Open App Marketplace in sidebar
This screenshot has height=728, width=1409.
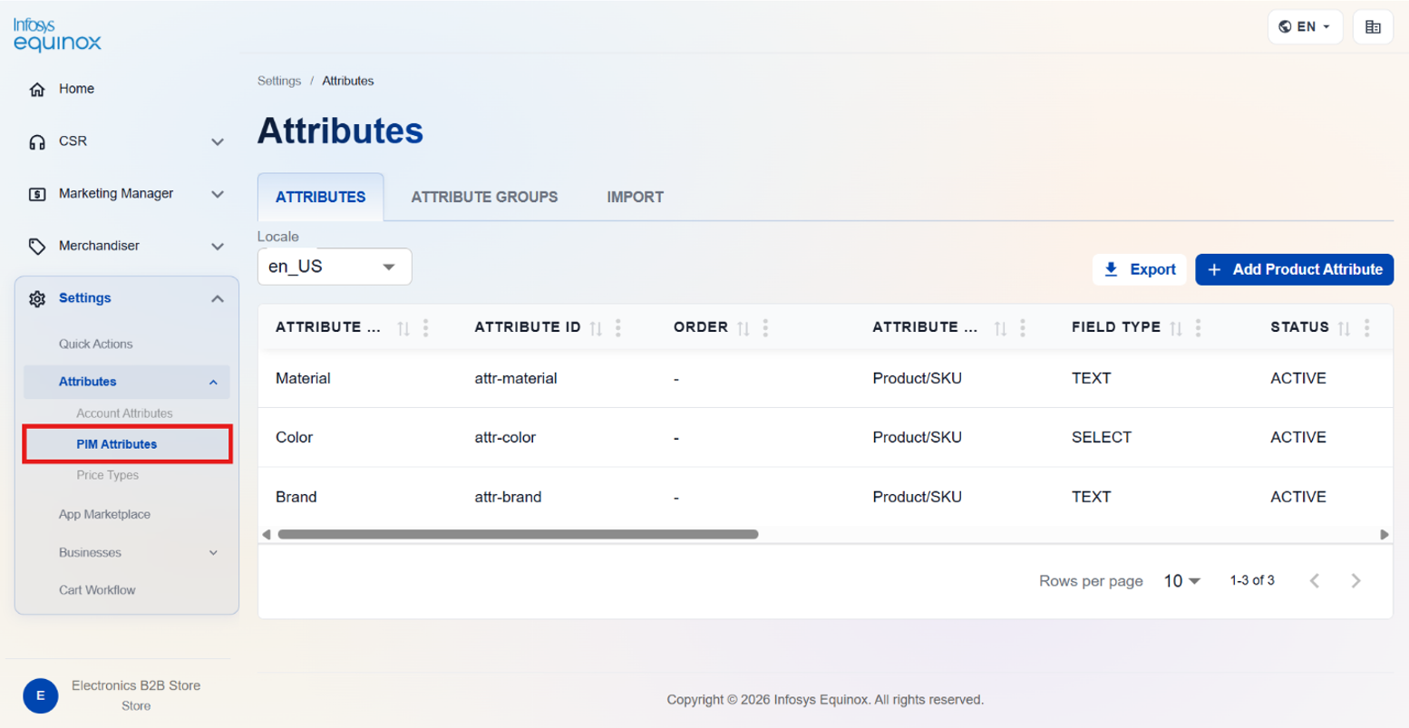(104, 514)
